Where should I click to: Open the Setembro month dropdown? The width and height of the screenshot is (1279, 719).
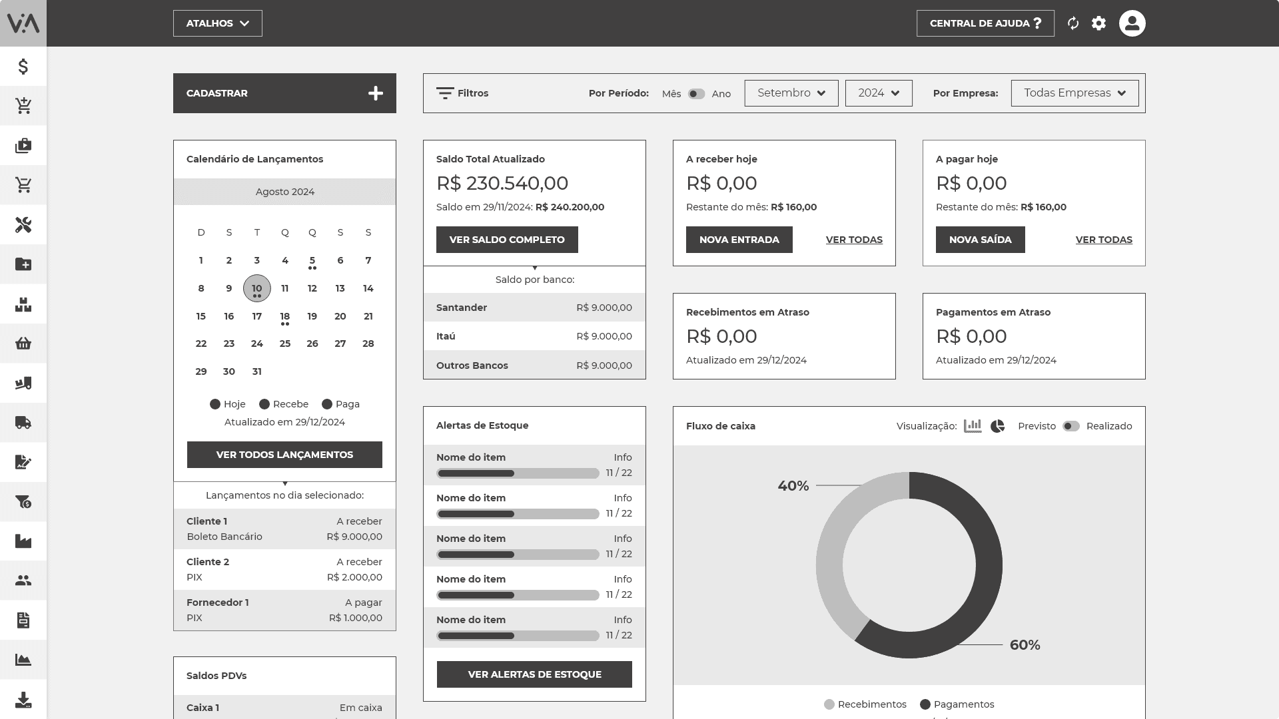(x=791, y=93)
